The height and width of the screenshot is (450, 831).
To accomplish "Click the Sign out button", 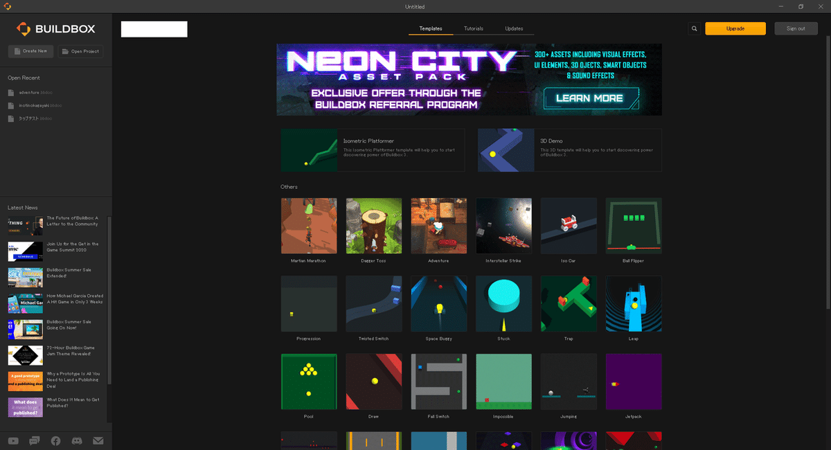I will (x=796, y=28).
